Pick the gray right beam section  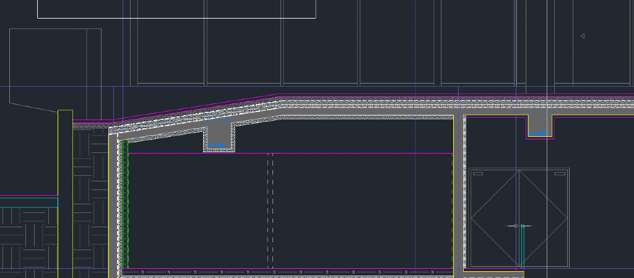[x=538, y=121]
